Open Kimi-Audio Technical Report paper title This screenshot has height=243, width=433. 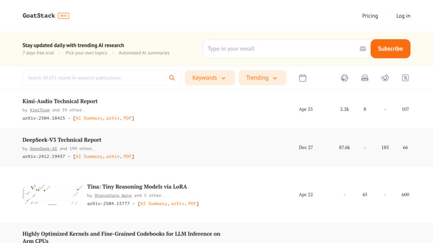click(60, 101)
